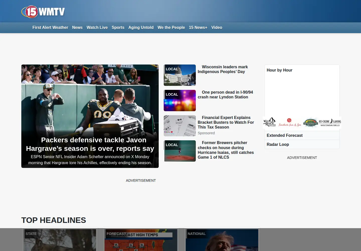Click the ESPN Adam Schefter story summary
The width and height of the screenshot is (361, 251).
coord(90,160)
